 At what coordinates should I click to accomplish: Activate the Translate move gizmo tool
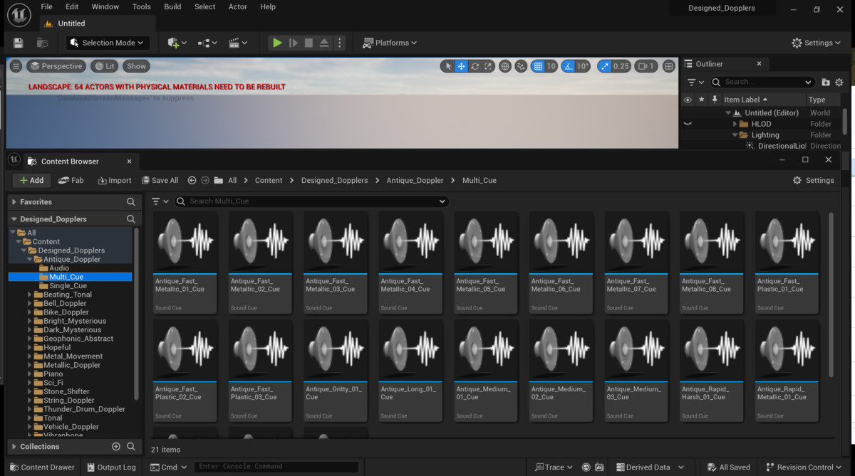point(461,66)
